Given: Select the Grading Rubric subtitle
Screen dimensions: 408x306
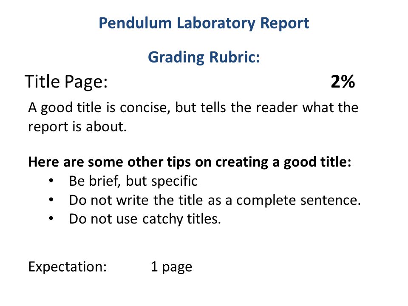Looking at the screenshot, I should (x=204, y=57).
